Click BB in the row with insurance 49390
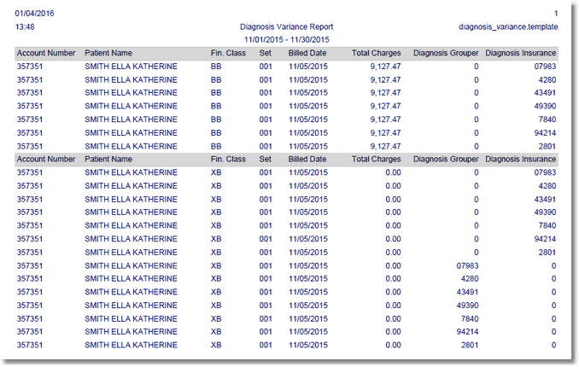 coord(216,106)
